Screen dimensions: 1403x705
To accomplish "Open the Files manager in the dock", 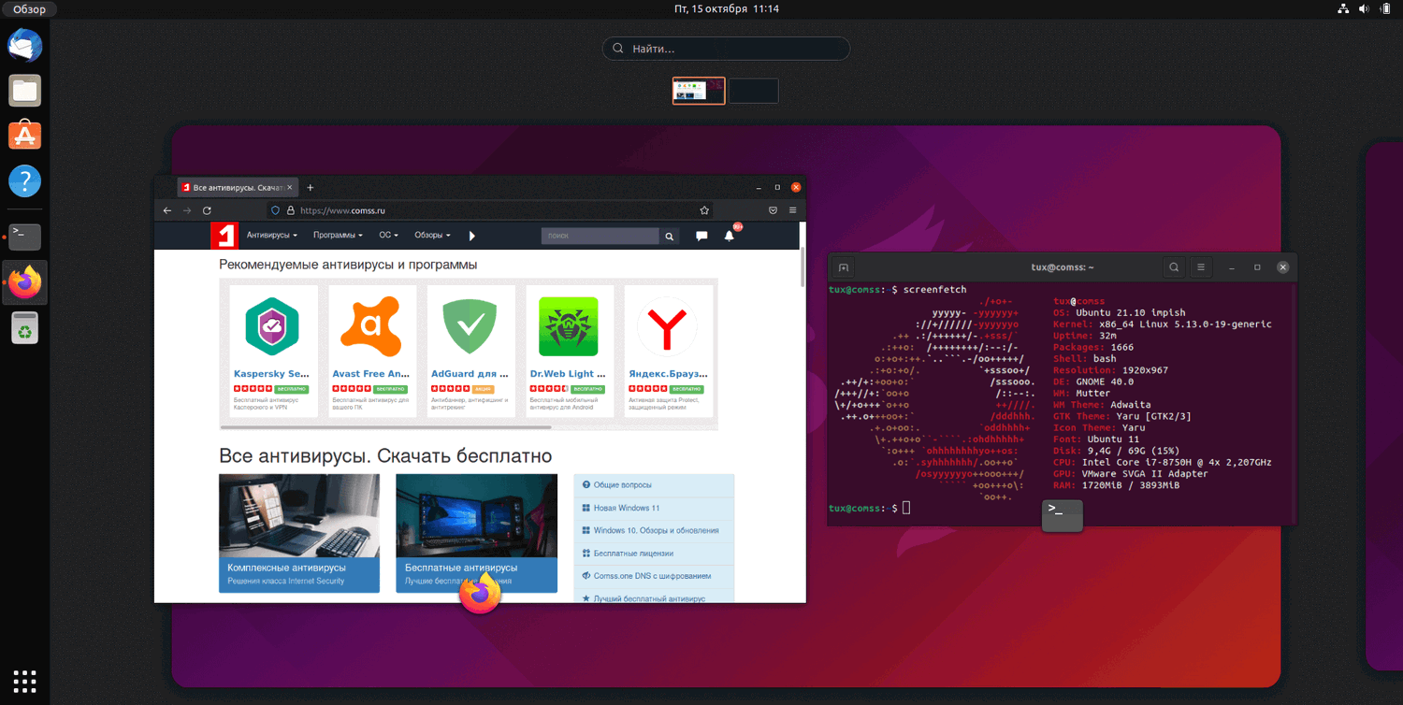I will (25, 91).
